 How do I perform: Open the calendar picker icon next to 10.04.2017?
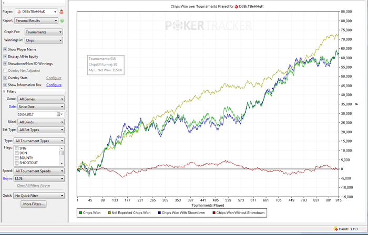[x=58, y=114]
